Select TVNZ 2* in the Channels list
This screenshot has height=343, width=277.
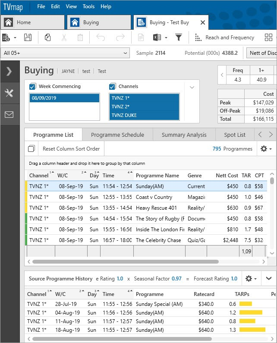(144, 107)
